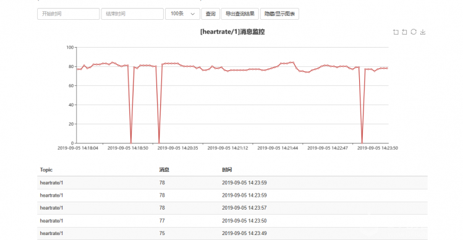Click the 消息 column header

pos(164,169)
